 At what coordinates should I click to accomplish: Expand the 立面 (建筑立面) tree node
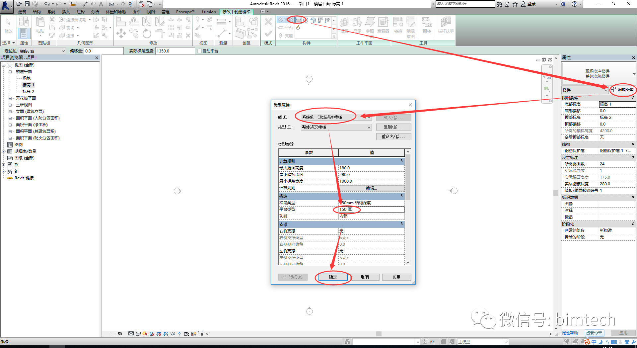tap(10, 112)
